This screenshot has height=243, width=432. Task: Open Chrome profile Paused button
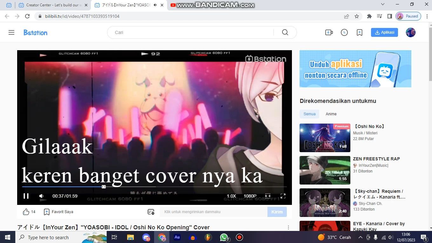408,16
